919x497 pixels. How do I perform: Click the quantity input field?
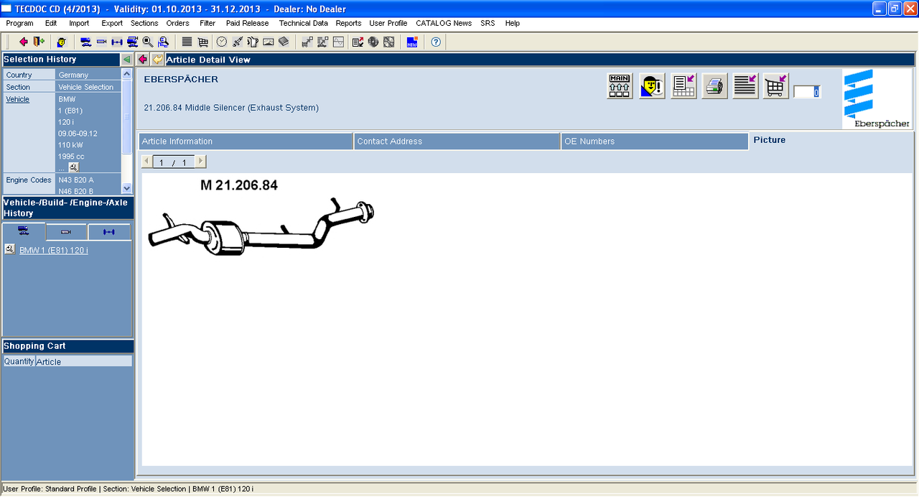coord(807,92)
